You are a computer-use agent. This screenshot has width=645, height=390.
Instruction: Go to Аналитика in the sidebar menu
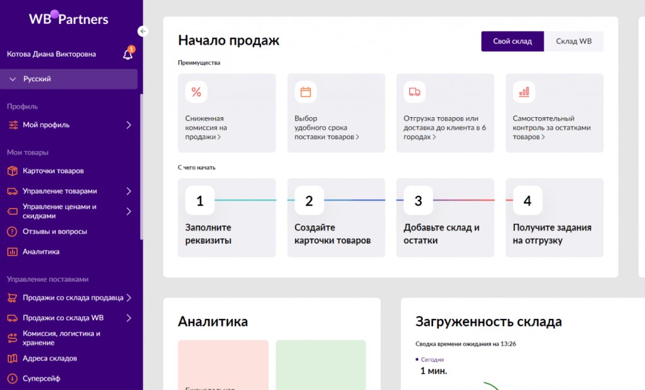click(41, 251)
